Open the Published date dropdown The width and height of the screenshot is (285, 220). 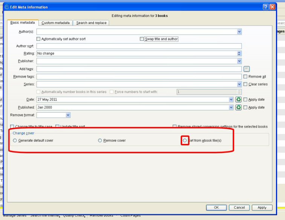point(231,107)
